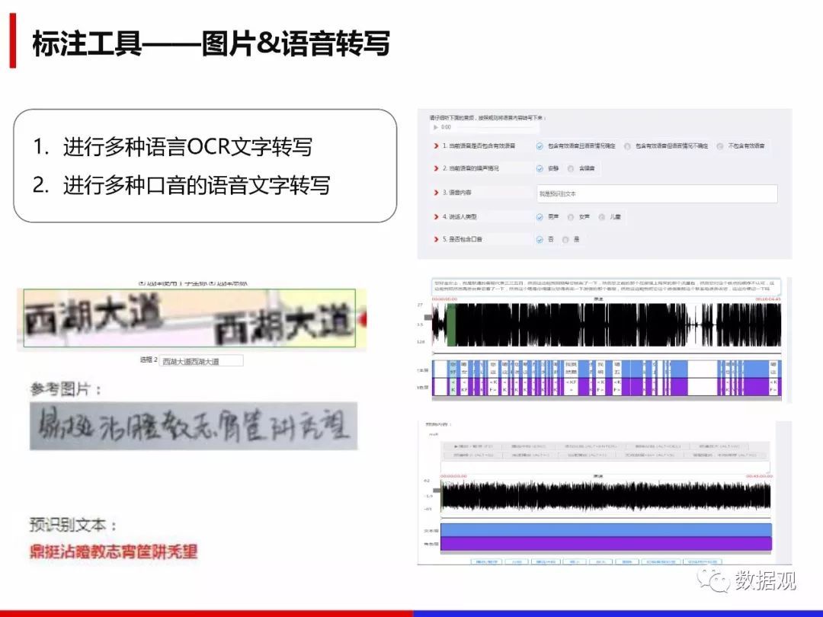Image resolution: width=823 pixels, height=617 pixels.
Task: Click the blank text area under shortcut toolbar
Action: 605,467
